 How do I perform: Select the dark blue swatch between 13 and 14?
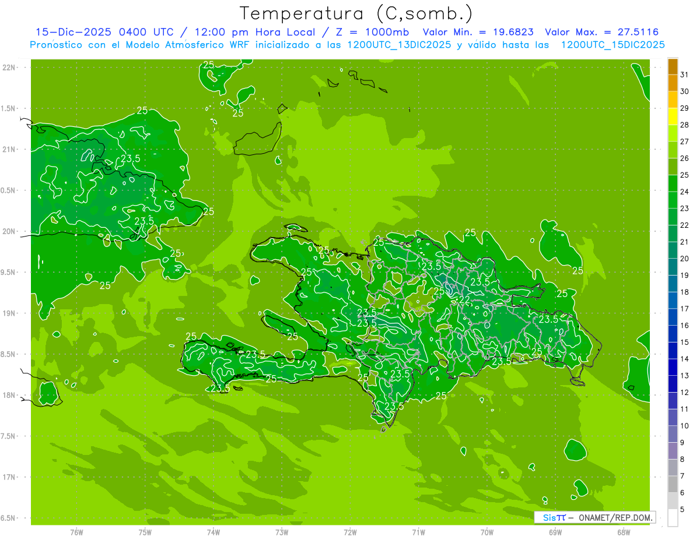pyautogui.click(x=673, y=367)
